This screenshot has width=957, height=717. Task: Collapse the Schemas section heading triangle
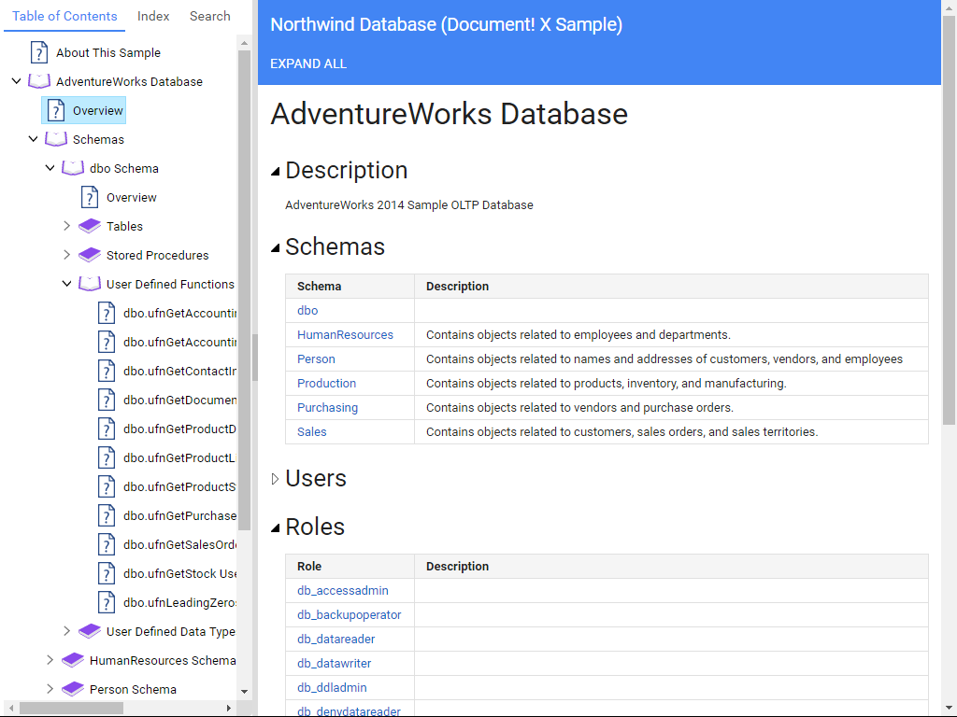pos(276,247)
